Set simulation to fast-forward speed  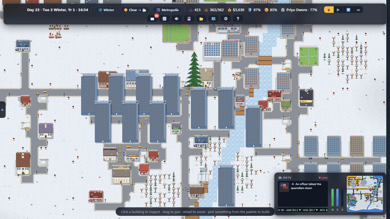point(348,10)
